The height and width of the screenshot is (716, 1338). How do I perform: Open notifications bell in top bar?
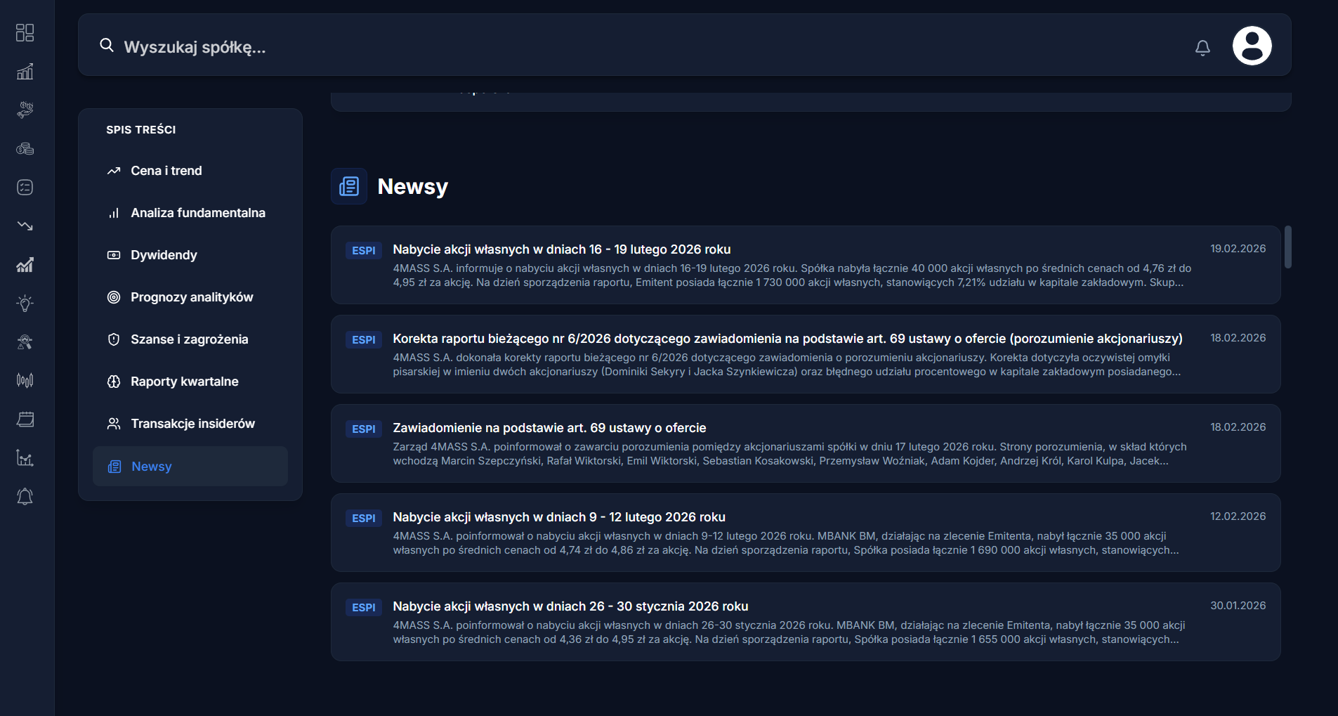(1202, 47)
